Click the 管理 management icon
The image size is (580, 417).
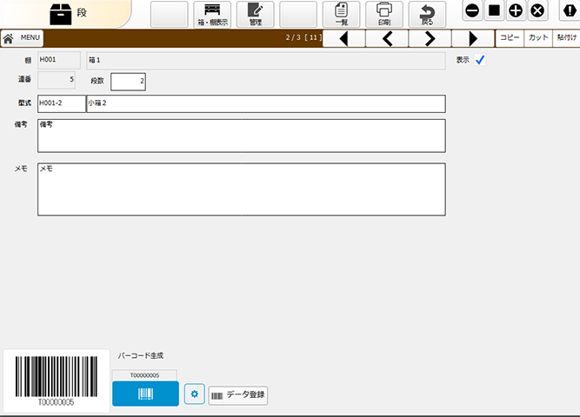(x=255, y=14)
